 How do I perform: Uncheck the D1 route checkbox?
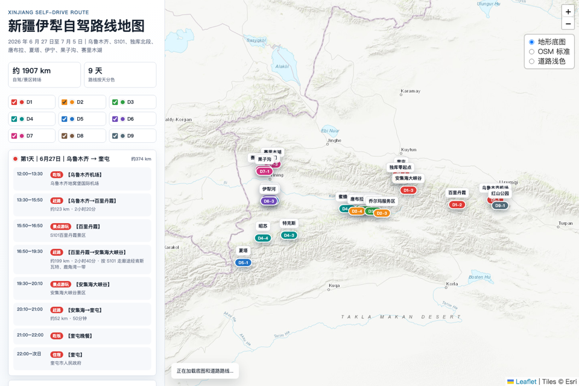click(14, 102)
